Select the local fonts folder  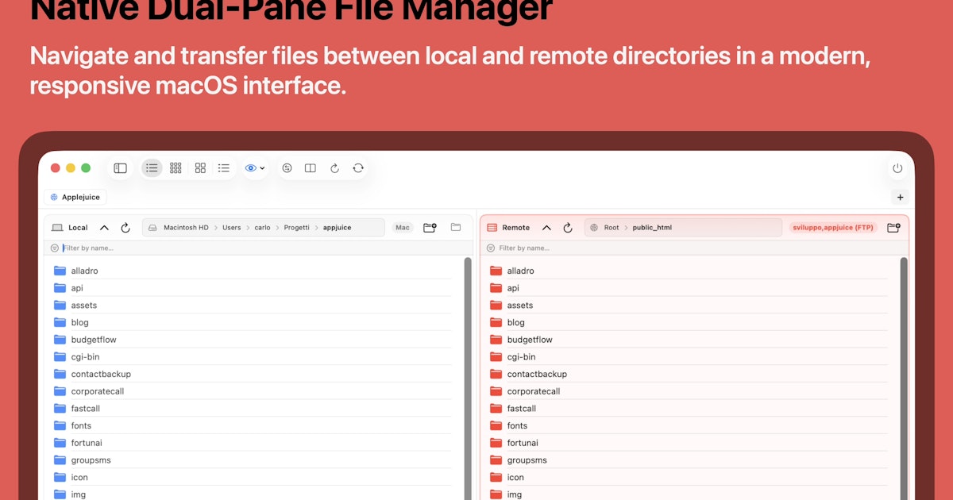253,425
